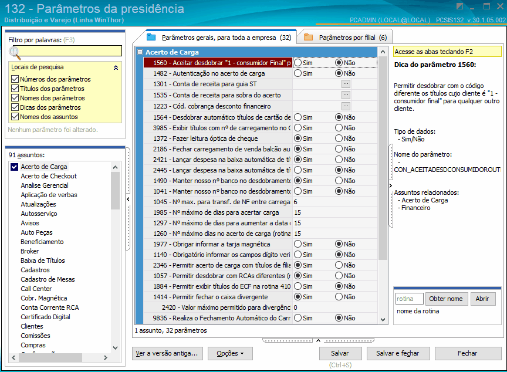Open the Opções dropdown button

230,353
